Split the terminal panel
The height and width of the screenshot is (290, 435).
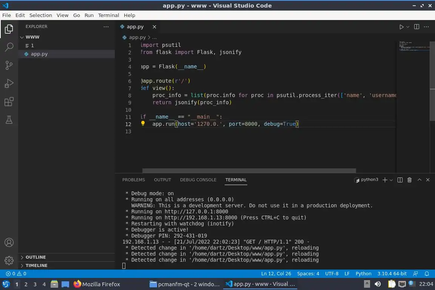tap(400, 180)
